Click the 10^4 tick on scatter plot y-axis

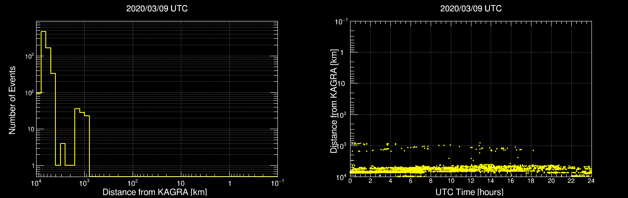point(342,177)
